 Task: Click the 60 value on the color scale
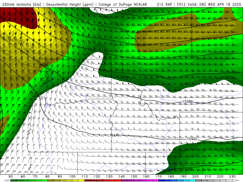tap(23, 177)
